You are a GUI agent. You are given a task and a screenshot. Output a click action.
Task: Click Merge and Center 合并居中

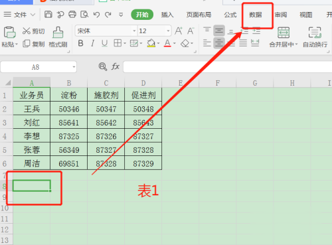(x=284, y=37)
